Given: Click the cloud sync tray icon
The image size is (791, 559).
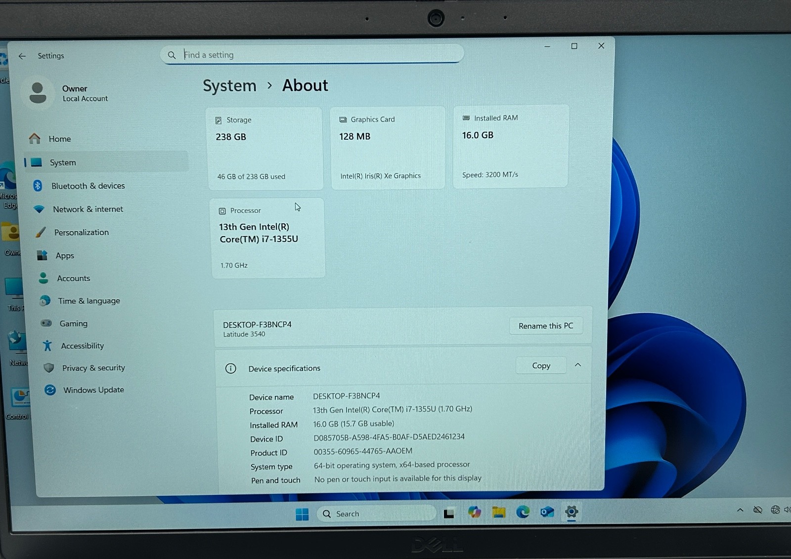Looking at the screenshot, I should pos(757,510).
